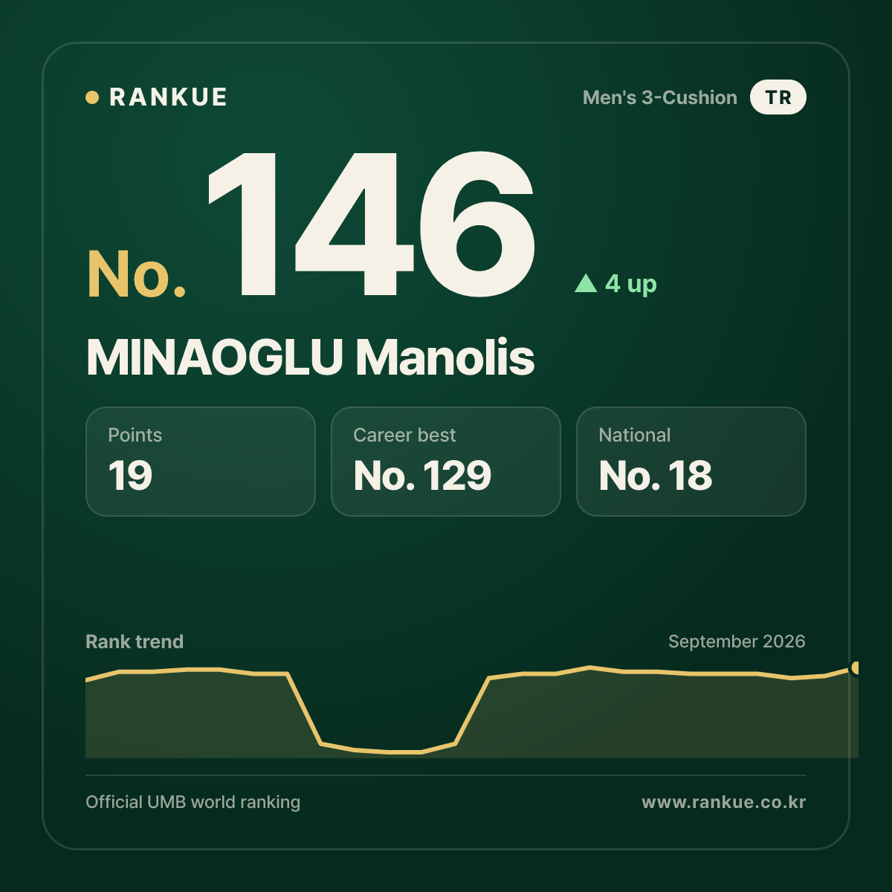Screen dimensions: 892x892
Task: Click the career best value No. 129
Action: coord(422,476)
